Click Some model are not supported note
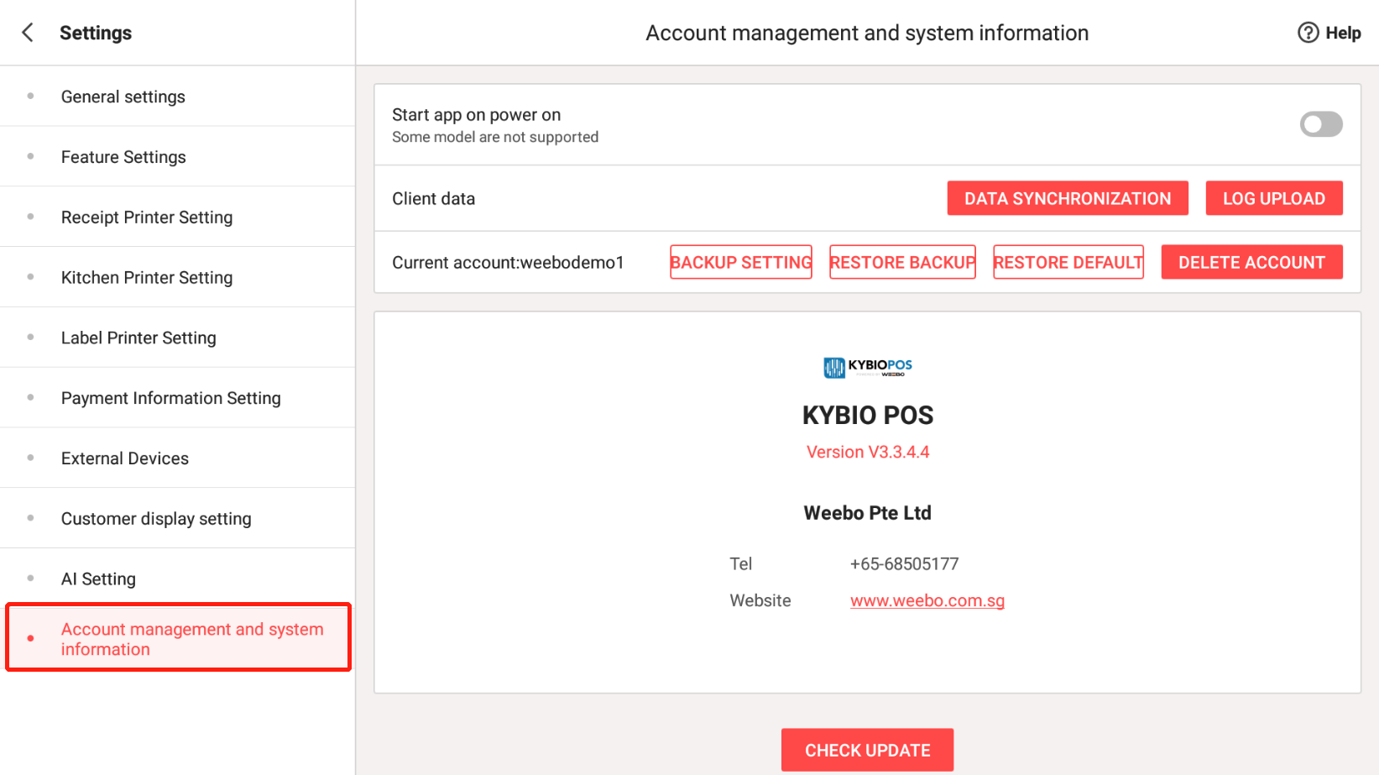This screenshot has width=1379, height=775. coord(495,137)
